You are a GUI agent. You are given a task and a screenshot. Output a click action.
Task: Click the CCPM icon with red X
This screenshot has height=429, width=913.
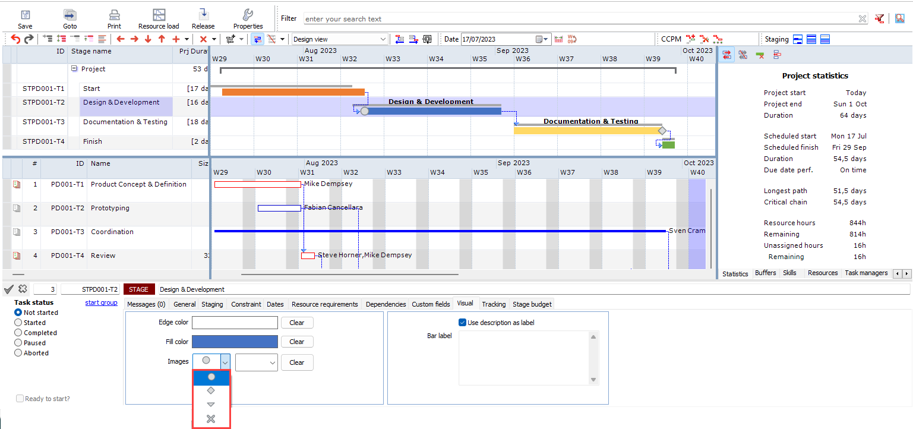pos(705,39)
